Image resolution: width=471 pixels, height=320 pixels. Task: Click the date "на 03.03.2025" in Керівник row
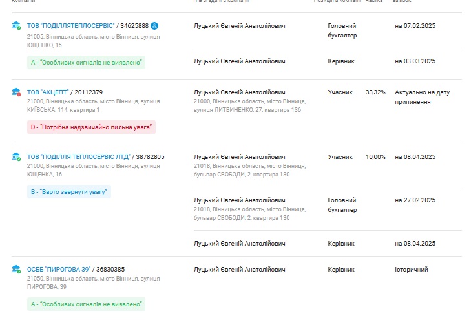(x=415, y=61)
